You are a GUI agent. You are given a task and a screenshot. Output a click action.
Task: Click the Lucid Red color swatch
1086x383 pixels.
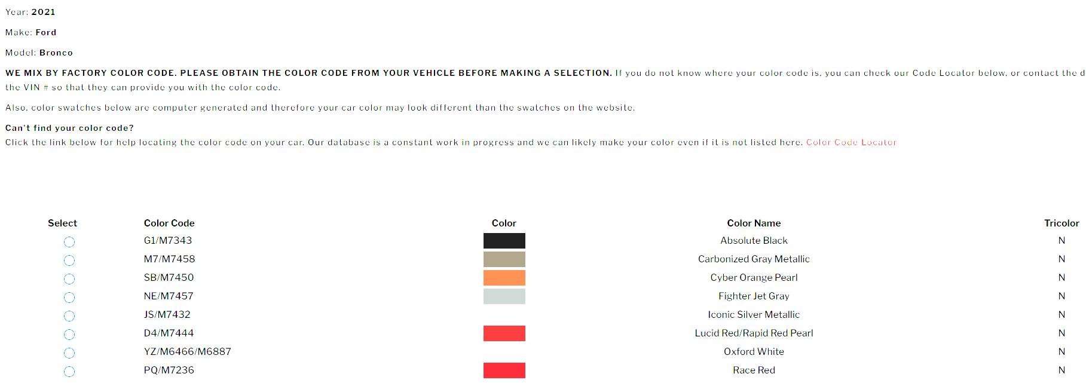504,333
